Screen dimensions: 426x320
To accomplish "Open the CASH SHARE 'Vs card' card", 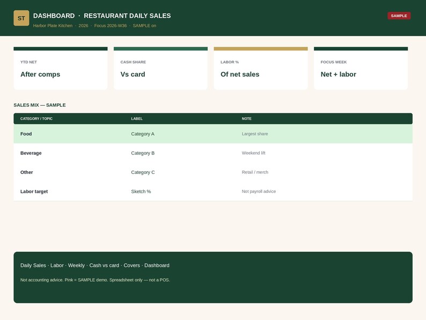I will point(160,68).
